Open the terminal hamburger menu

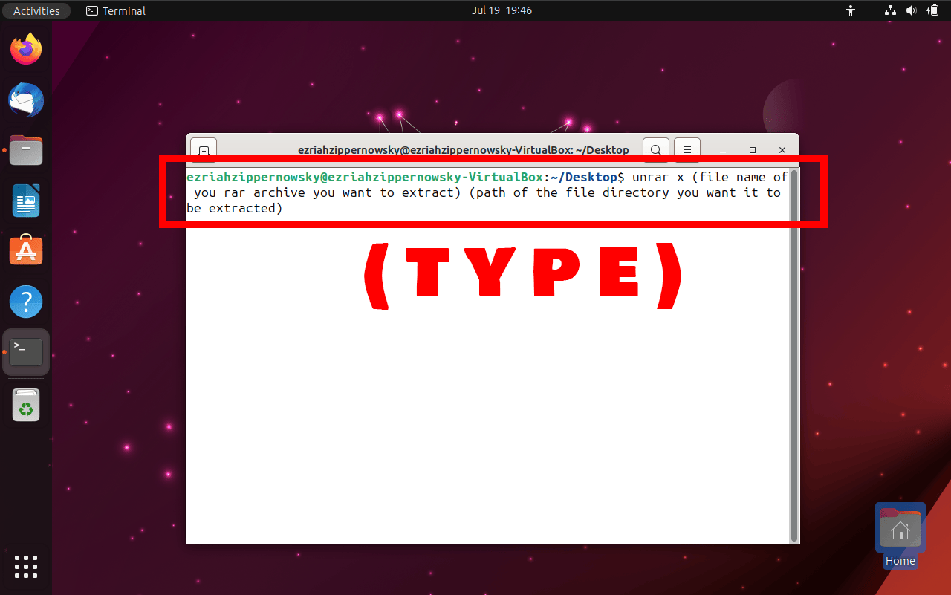(687, 149)
